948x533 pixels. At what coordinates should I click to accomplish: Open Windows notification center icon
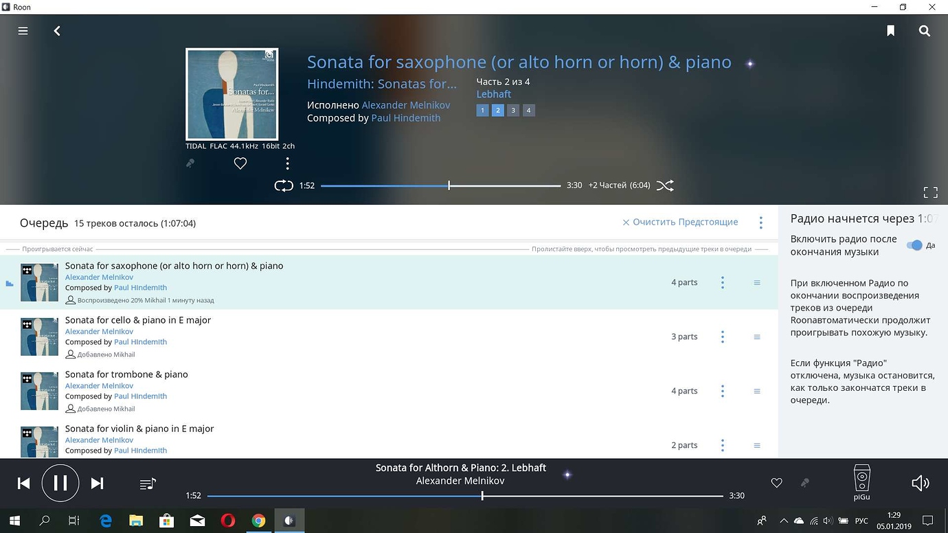pyautogui.click(x=927, y=521)
